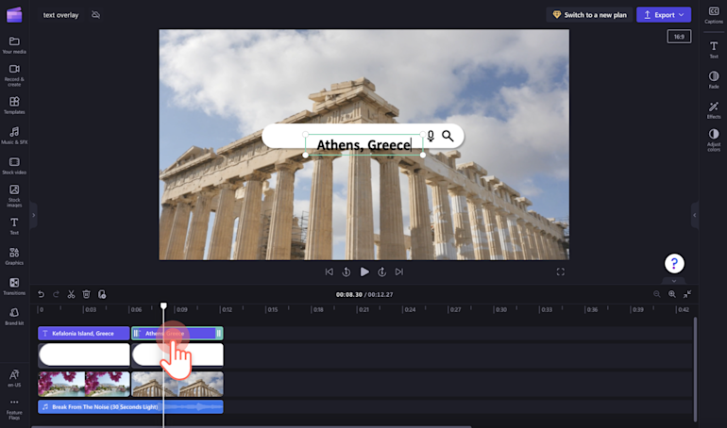Split clip with scissors tool
Screen dimensions: 727x428
point(71,294)
